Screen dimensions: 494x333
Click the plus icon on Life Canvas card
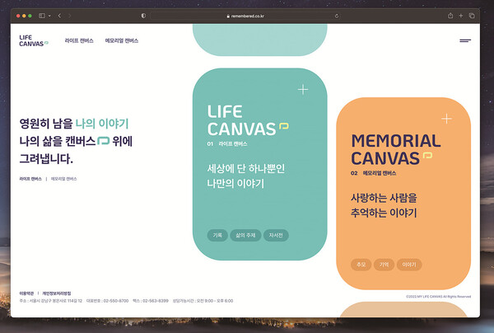[x=303, y=89]
